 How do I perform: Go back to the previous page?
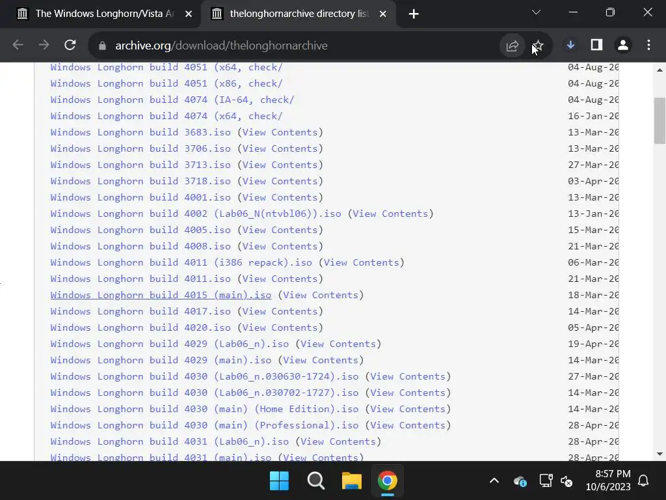[18, 45]
